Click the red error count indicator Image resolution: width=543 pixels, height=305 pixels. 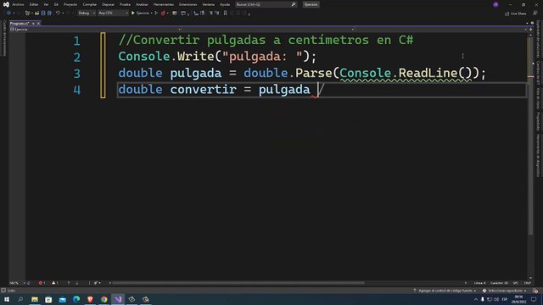click(x=42, y=283)
